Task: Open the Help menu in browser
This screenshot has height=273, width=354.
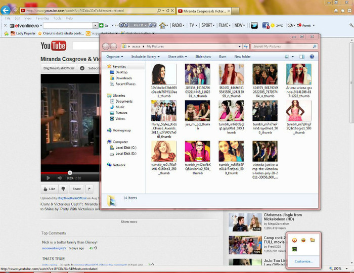Action: [69, 18]
